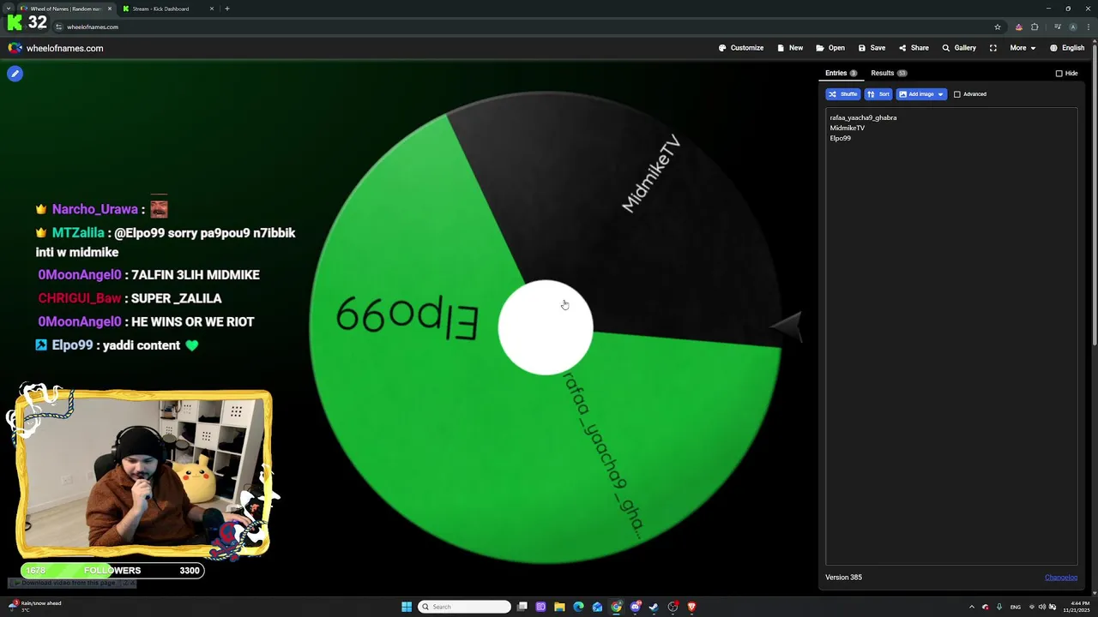Open the media controls icon in browser toolbar

1058,27
